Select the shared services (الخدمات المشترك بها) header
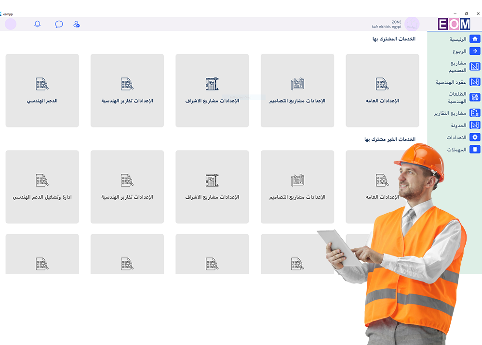The width and height of the screenshot is (482, 345). pos(395,39)
